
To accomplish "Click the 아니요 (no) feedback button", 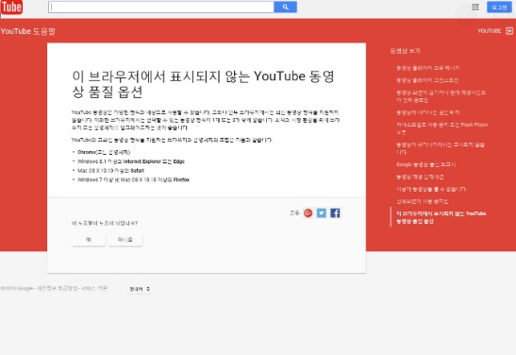I will pos(125,240).
